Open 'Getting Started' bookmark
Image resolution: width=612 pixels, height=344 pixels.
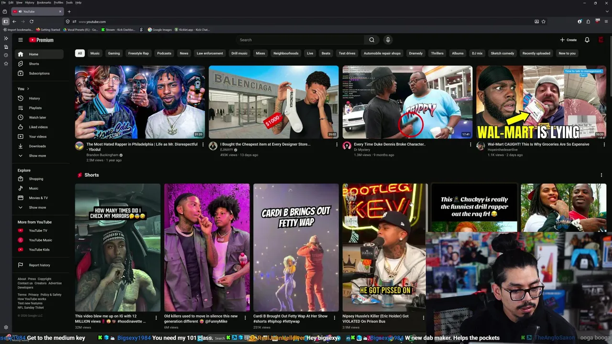point(48,30)
